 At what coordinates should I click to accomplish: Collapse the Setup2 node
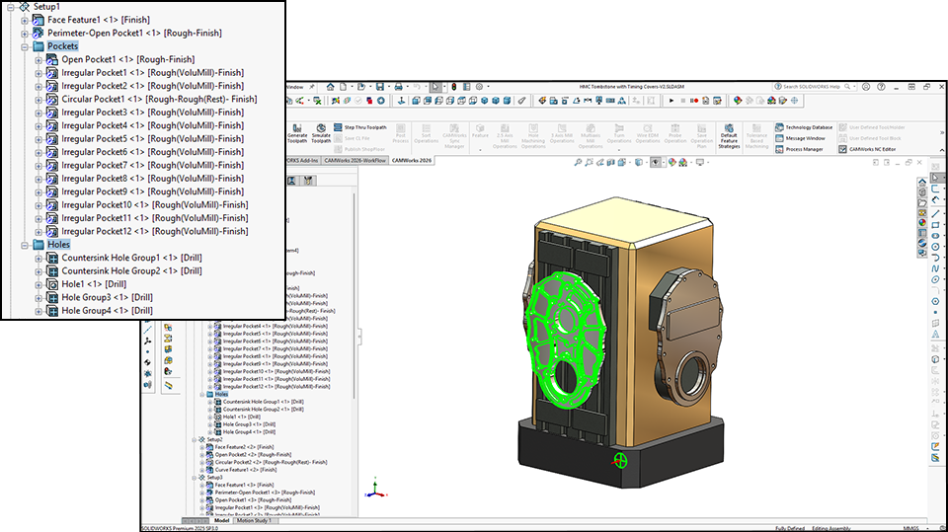(x=194, y=439)
